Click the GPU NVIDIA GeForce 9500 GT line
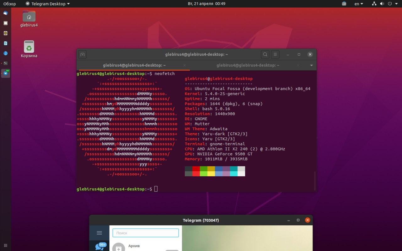Screen dimensions: 402x251 click(x=219, y=154)
